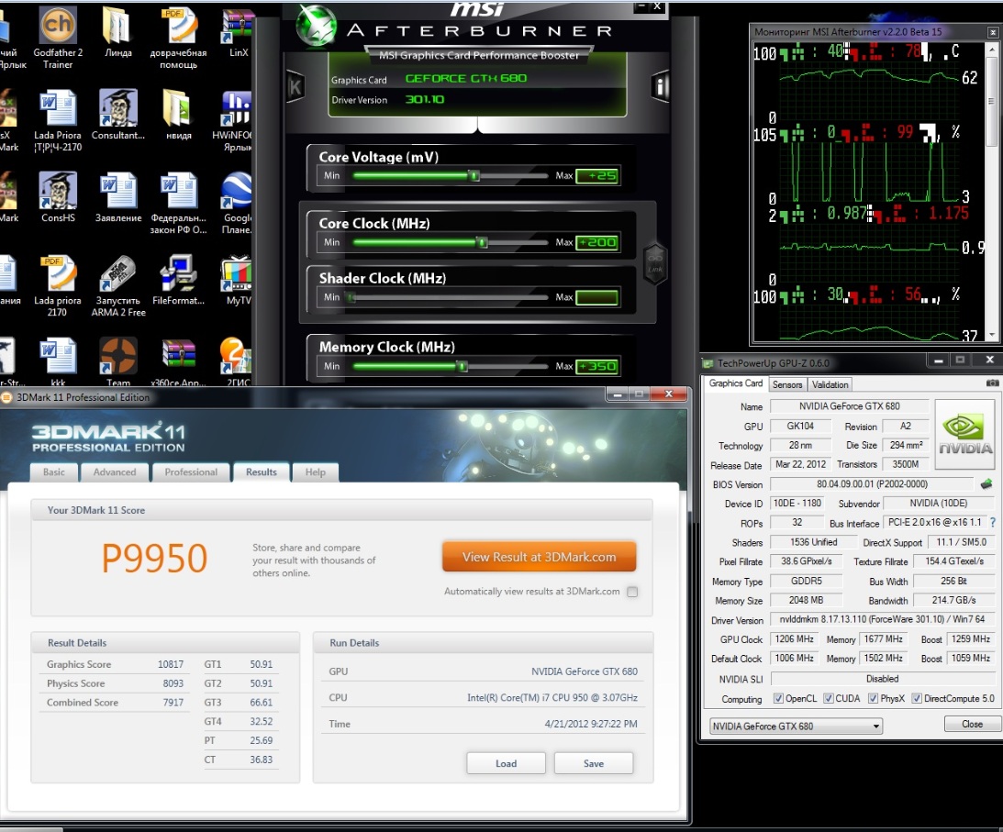Click the empty Shader Clock value field
Viewport: 1003px width, 832px height.
(x=597, y=297)
